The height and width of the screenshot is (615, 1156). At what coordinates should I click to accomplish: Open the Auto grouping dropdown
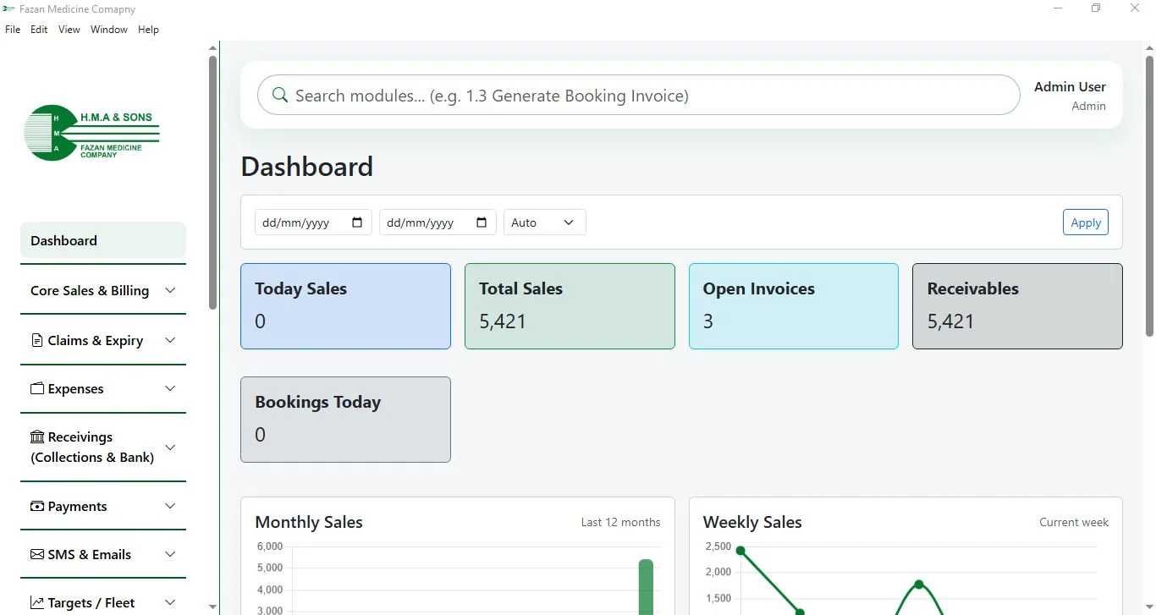point(545,222)
